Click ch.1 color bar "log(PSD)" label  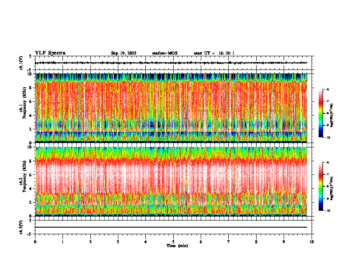pos(332,116)
